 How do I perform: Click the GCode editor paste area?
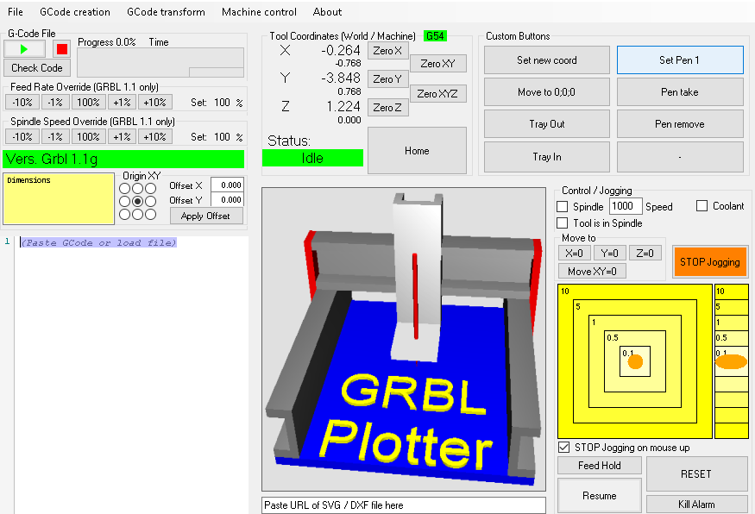coord(131,375)
